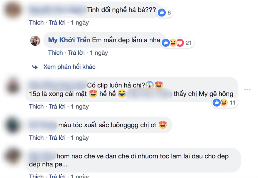This screenshot has height=178, width=258.
Task: Open the three-dot comment options menu
Action: [247, 89]
